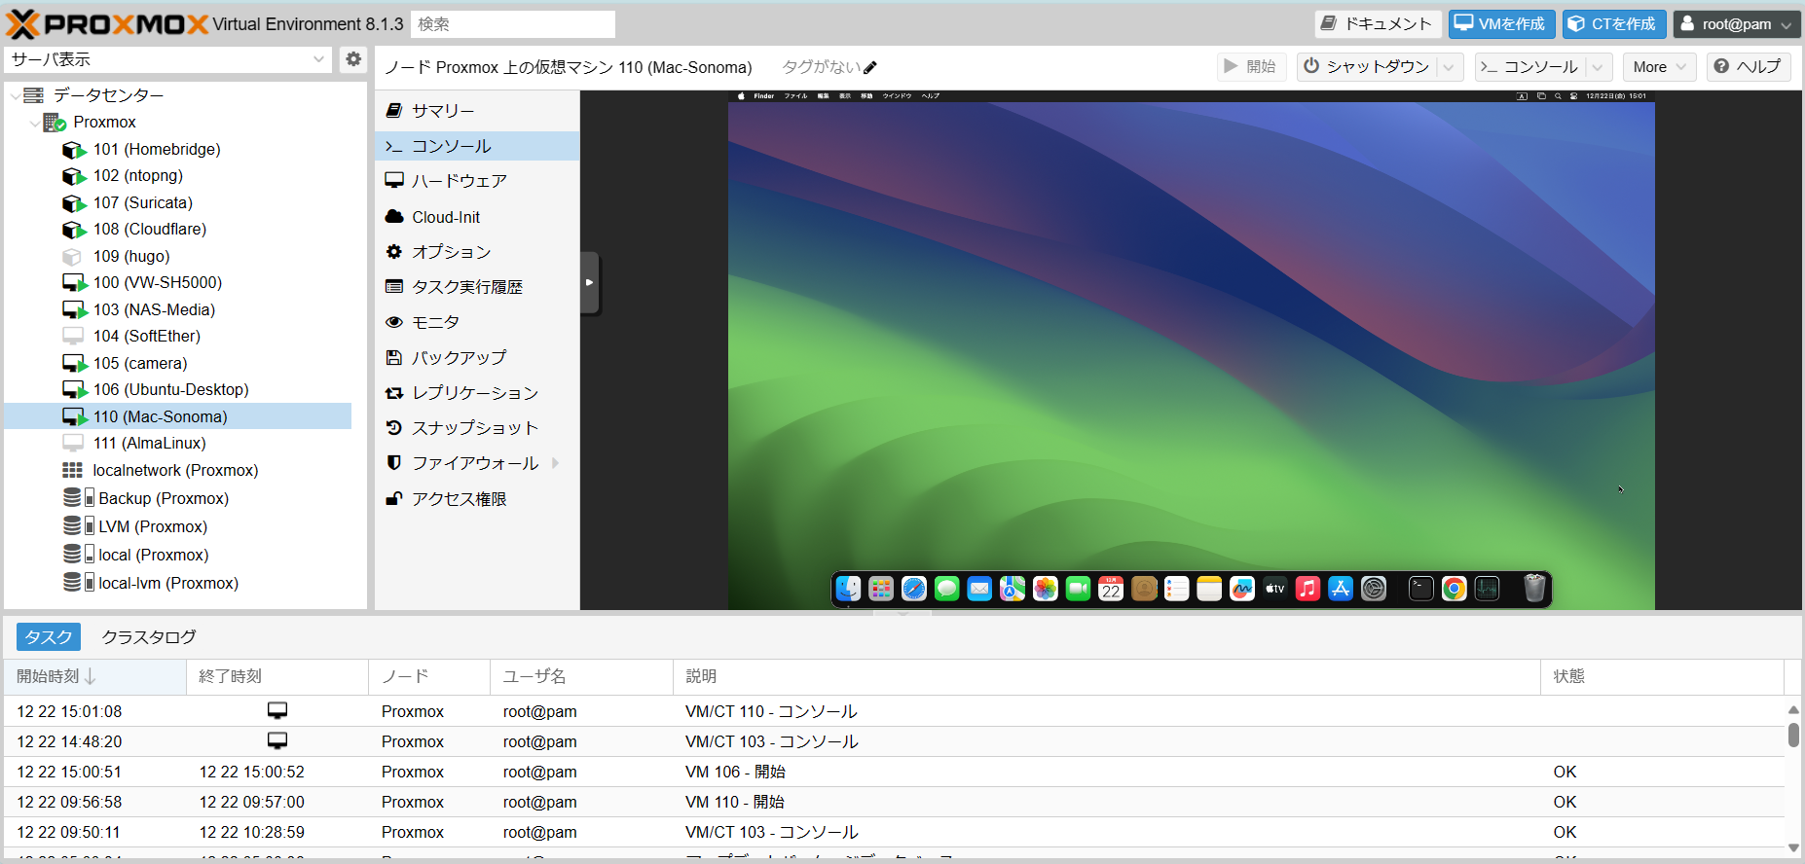This screenshot has height=864, width=1805.
Task: Click the ドキュメント button
Action: [1377, 24]
